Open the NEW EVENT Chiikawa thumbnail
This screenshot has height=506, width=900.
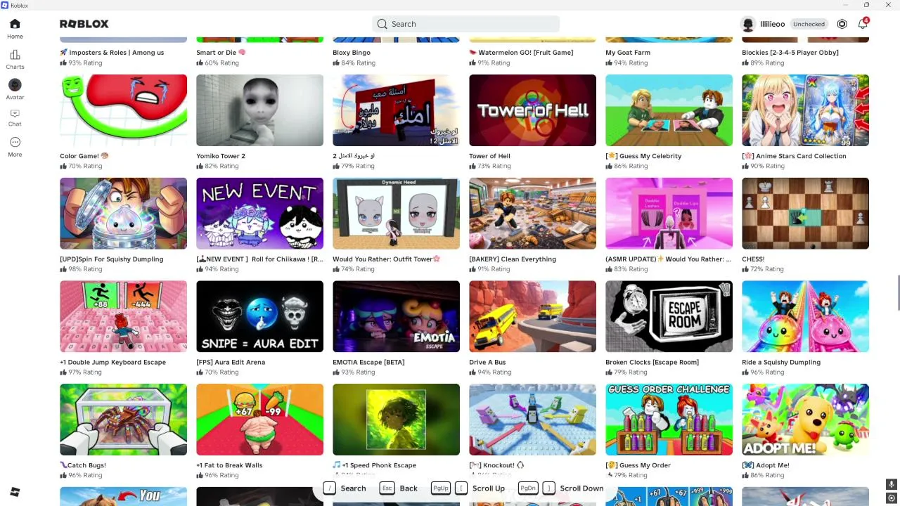pyautogui.click(x=259, y=214)
